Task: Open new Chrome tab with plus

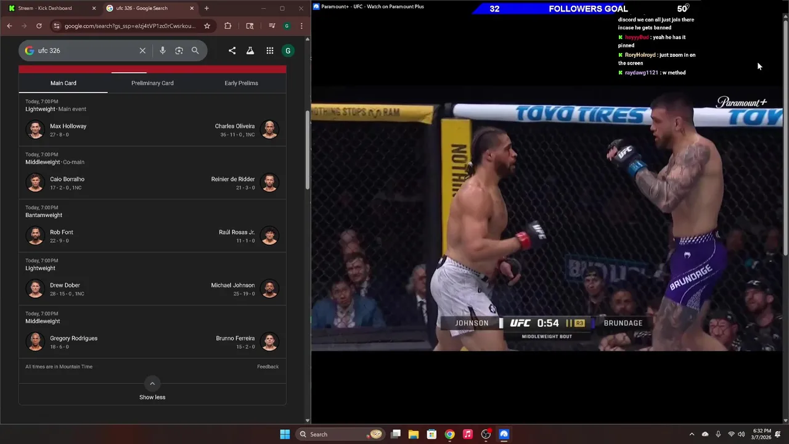Action: 206,8
